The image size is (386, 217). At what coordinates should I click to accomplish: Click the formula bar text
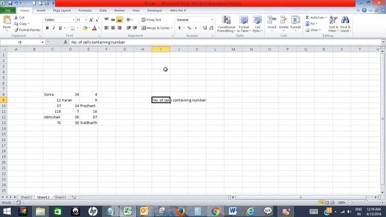(98, 42)
